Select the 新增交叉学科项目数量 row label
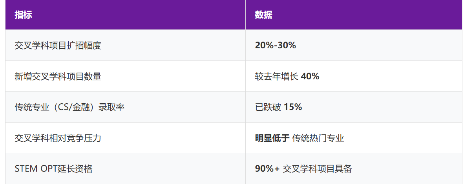 coord(58,76)
